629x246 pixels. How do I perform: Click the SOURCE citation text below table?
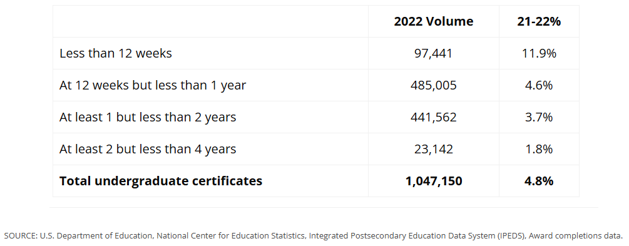(x=314, y=235)
